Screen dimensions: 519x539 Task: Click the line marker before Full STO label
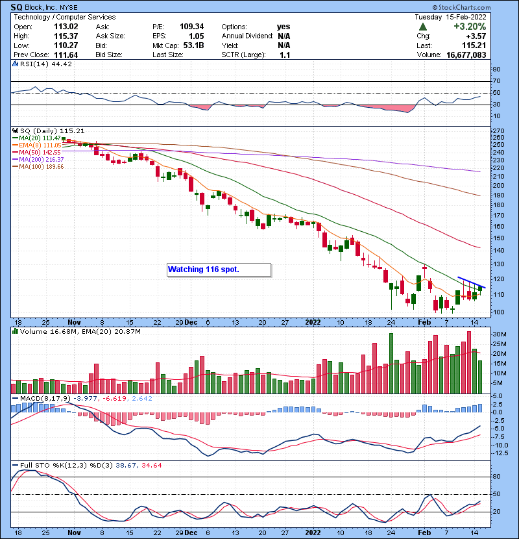click(15, 465)
